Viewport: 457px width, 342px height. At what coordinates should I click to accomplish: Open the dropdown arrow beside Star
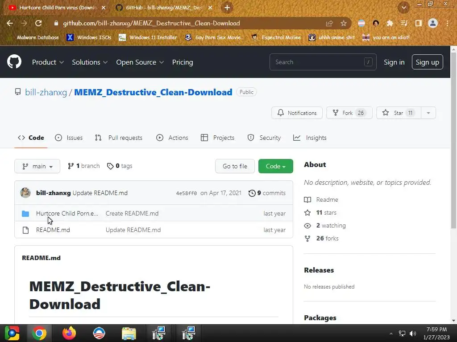click(428, 113)
